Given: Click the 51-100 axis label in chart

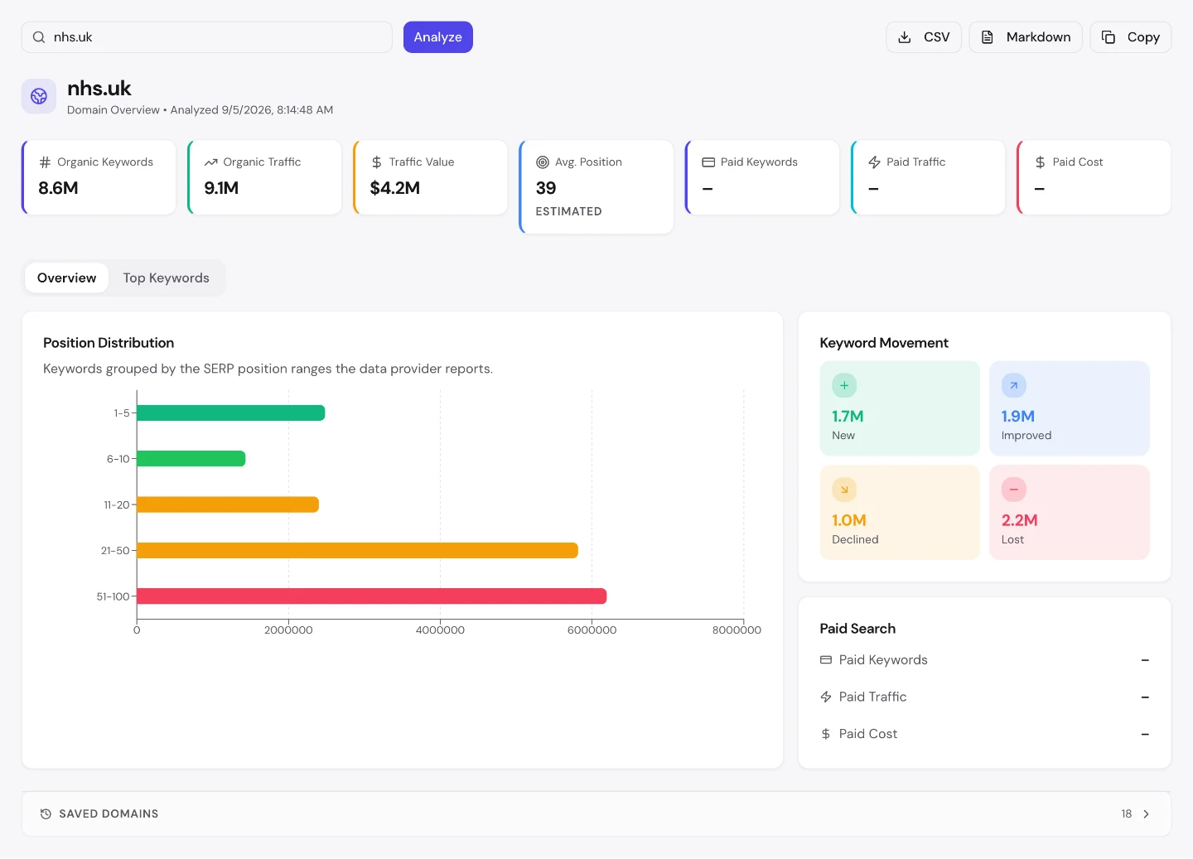Looking at the screenshot, I should click(114, 596).
